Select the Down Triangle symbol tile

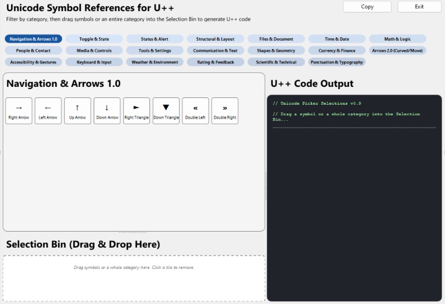tap(166, 111)
